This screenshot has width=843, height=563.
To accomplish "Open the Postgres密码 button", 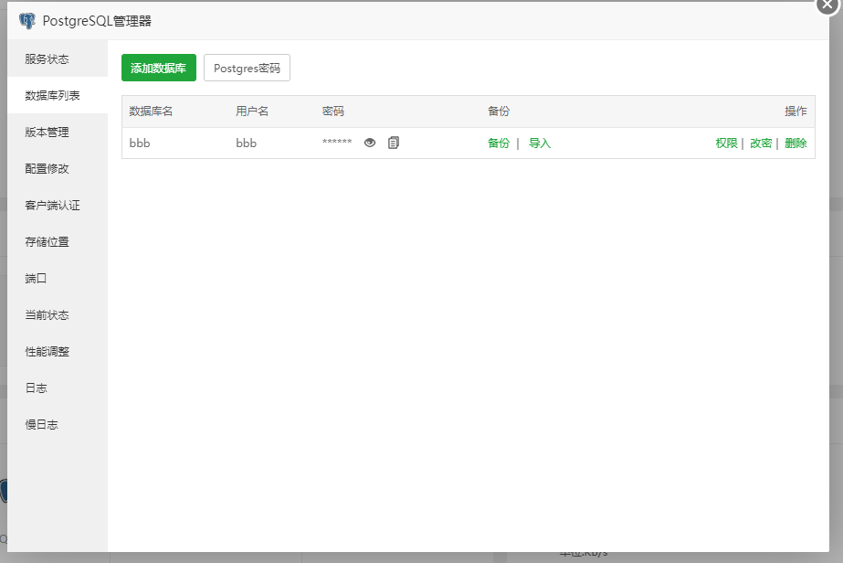I will click(247, 68).
